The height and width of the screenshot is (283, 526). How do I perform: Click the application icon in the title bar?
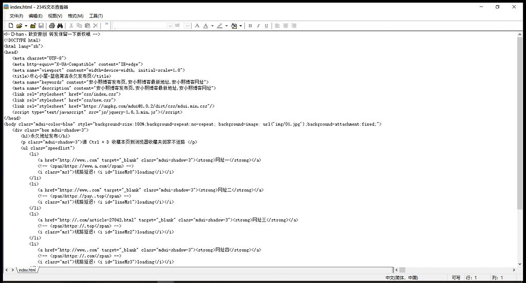click(6, 7)
